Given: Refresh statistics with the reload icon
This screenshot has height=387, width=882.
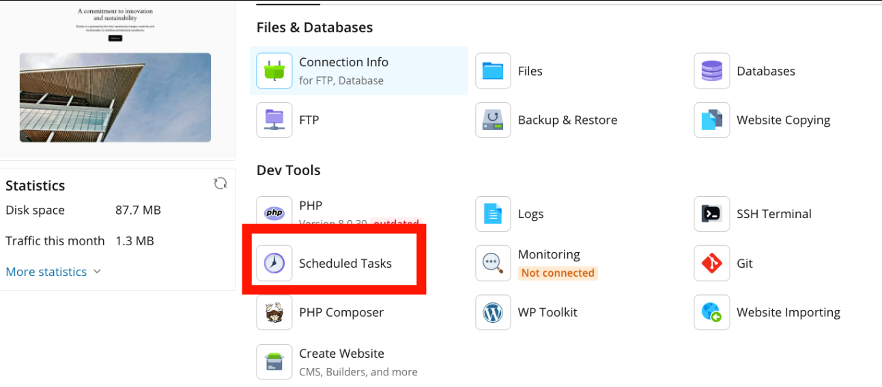Looking at the screenshot, I should pos(220,183).
